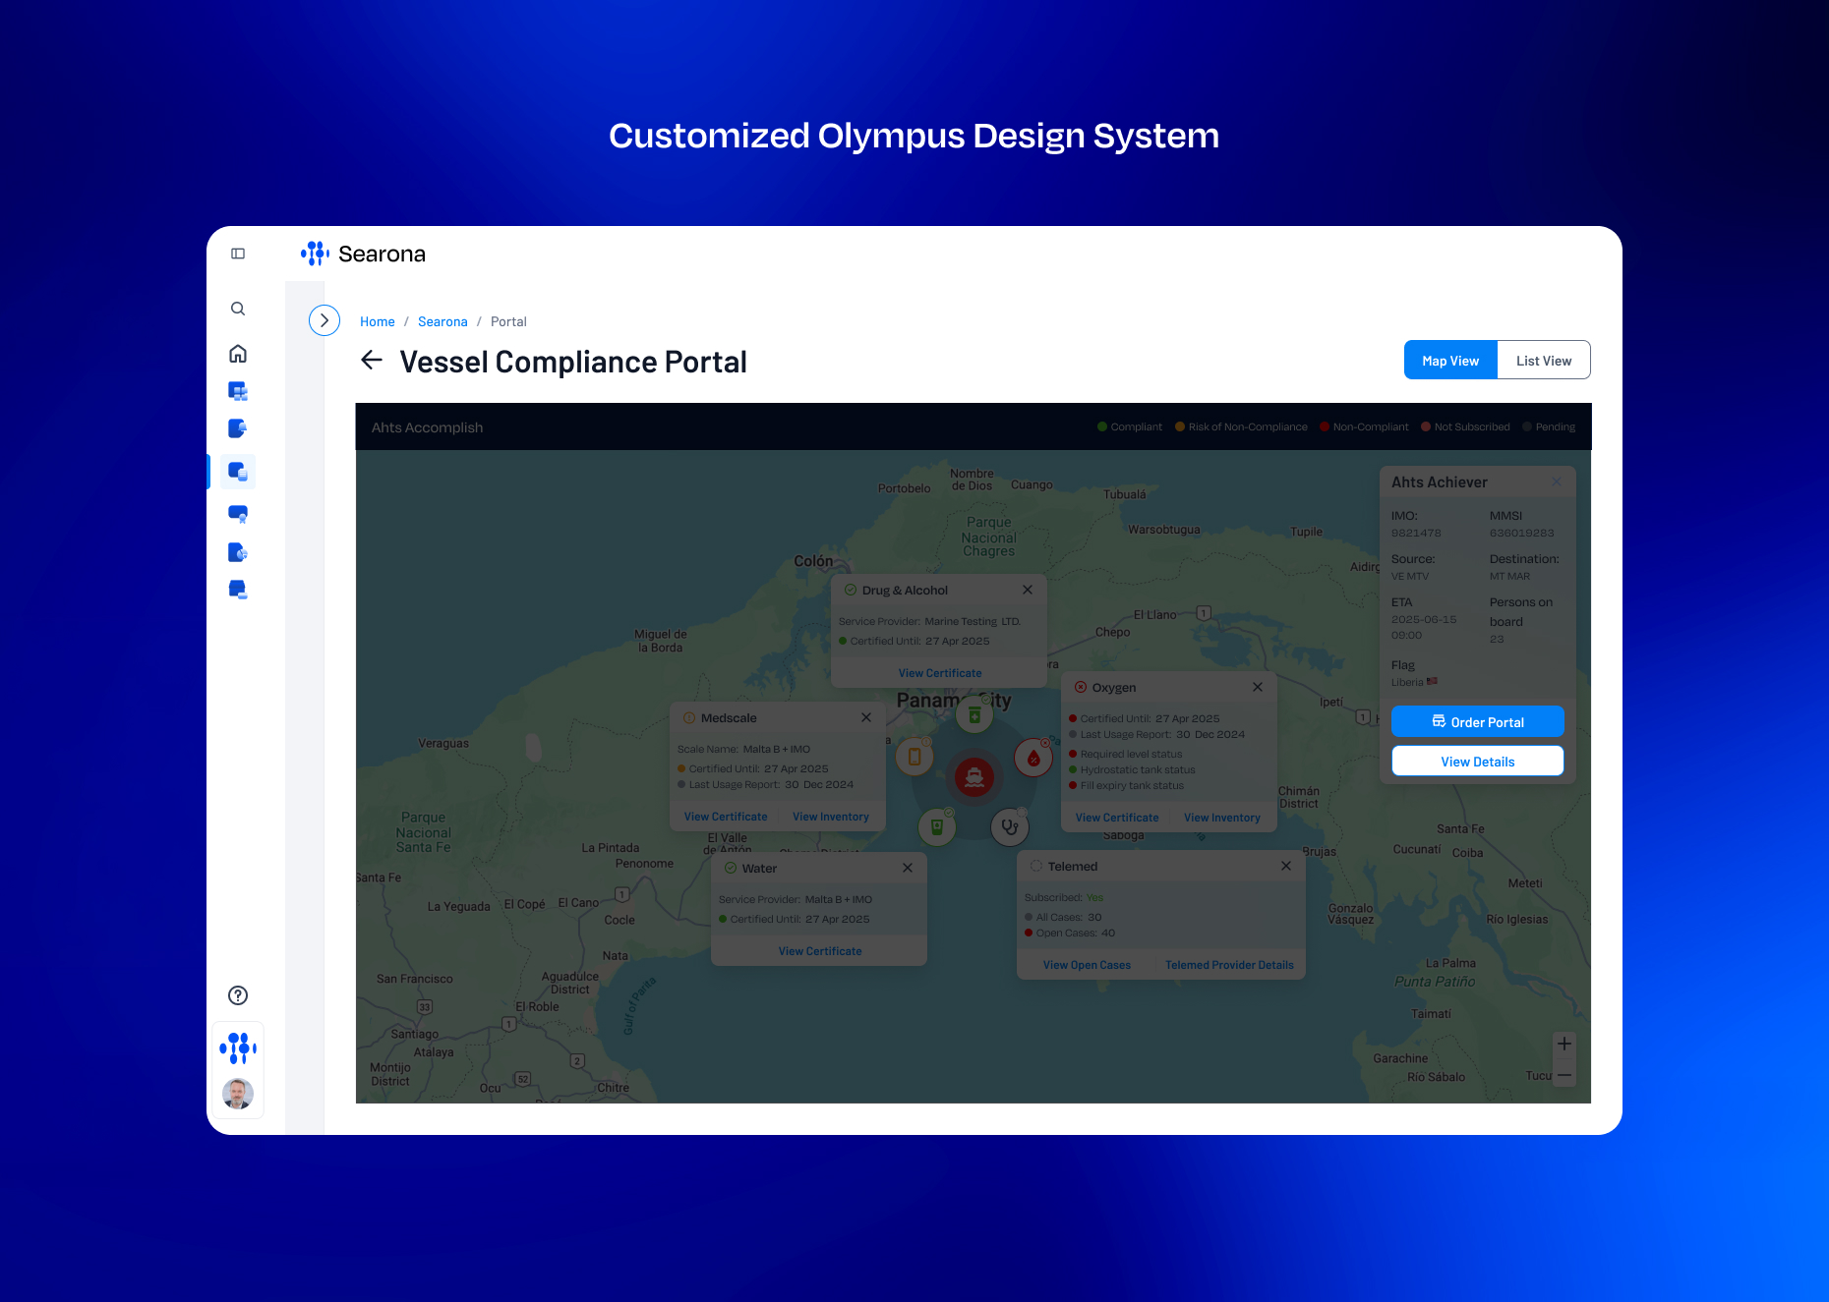Select the stethoscope Telemed map marker
The height and width of the screenshot is (1302, 1829).
1010,827
